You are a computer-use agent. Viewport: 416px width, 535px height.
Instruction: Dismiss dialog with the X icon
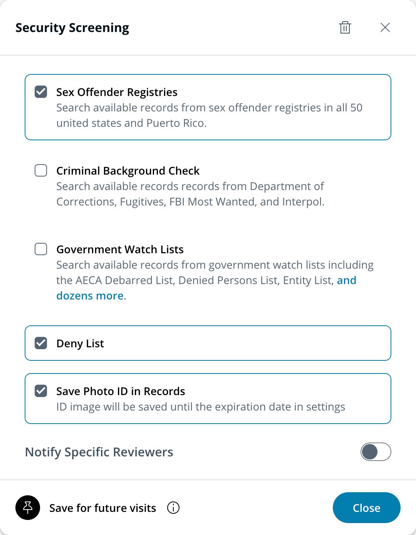tap(385, 27)
